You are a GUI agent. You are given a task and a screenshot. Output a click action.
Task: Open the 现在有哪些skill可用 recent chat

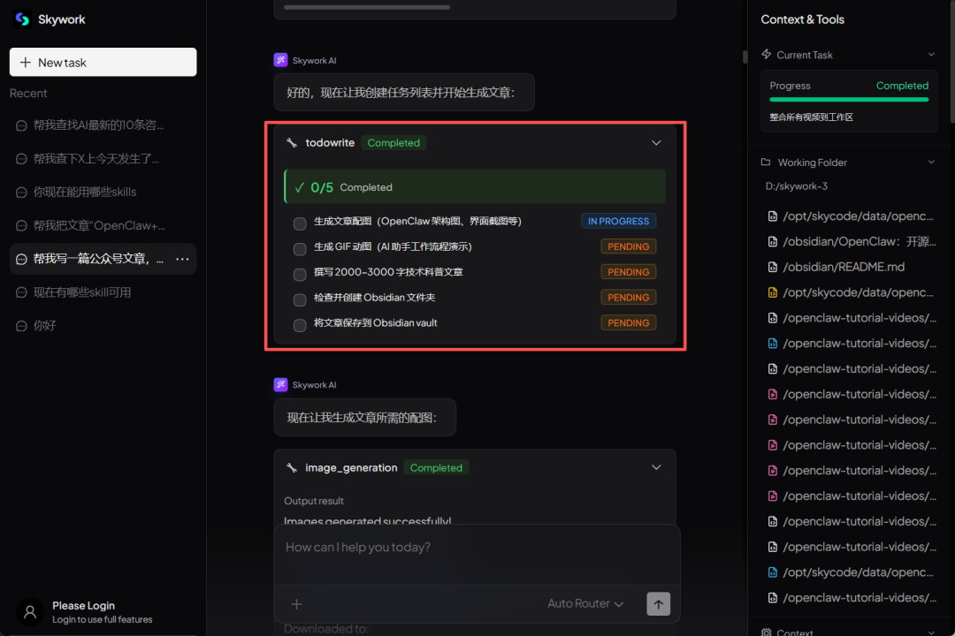[x=82, y=292]
